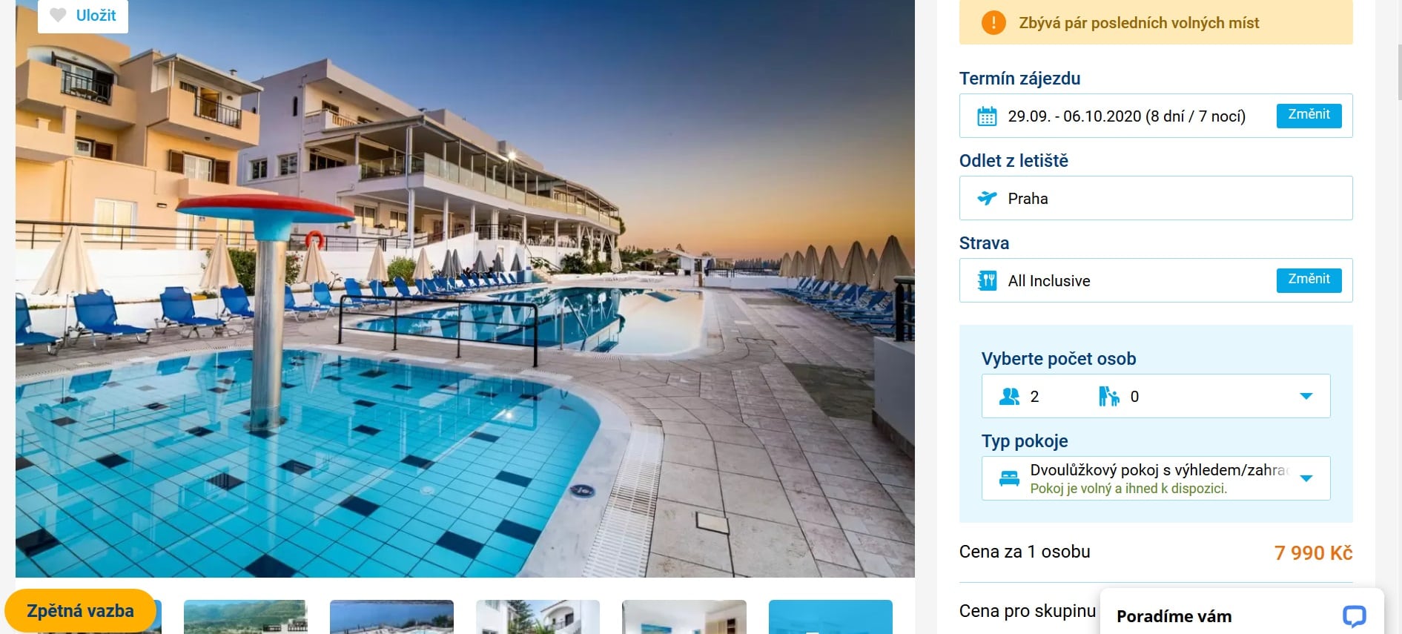The height and width of the screenshot is (634, 1402).
Task: Click the adults icon in person selector
Action: point(1009,397)
